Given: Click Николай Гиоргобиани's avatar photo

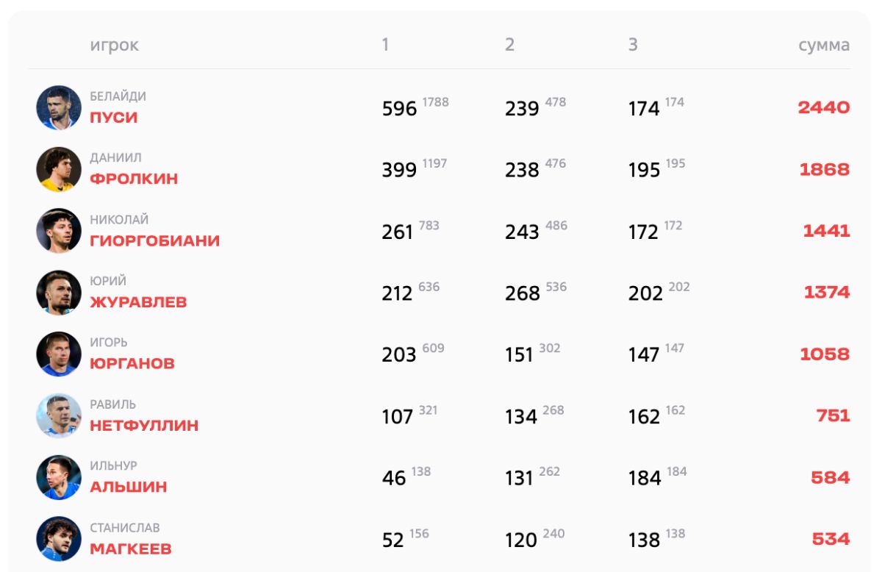Looking at the screenshot, I should coord(58,232).
